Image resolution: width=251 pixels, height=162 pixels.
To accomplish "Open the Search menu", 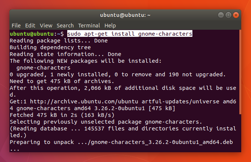I will (65, 26).
